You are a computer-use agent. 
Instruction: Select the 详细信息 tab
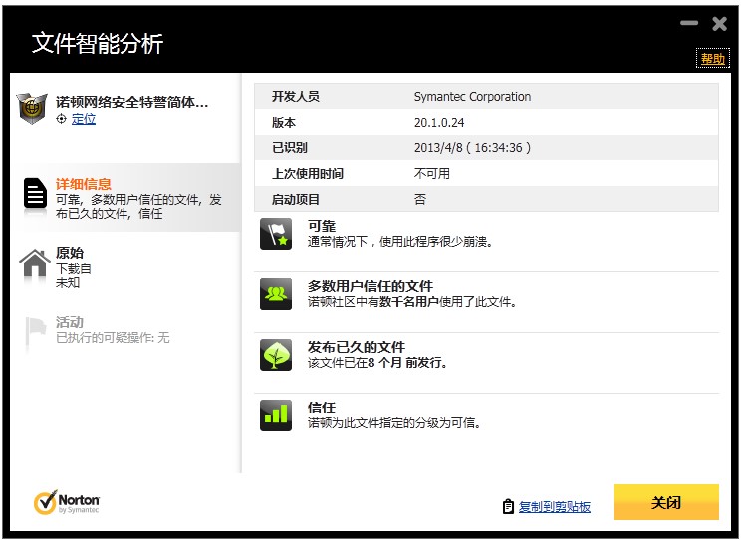(84, 183)
